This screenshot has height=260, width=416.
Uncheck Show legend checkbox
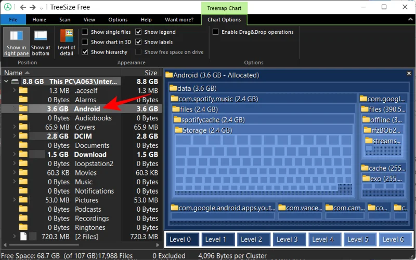(138, 32)
